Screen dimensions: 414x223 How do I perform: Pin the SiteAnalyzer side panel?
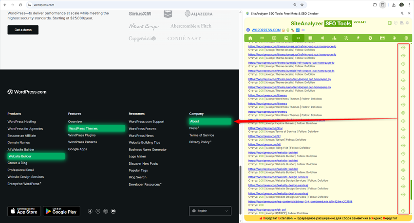[x=402, y=13]
